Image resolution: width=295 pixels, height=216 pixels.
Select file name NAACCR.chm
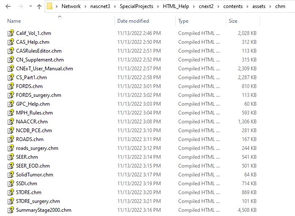pyautogui.click(x=32, y=122)
